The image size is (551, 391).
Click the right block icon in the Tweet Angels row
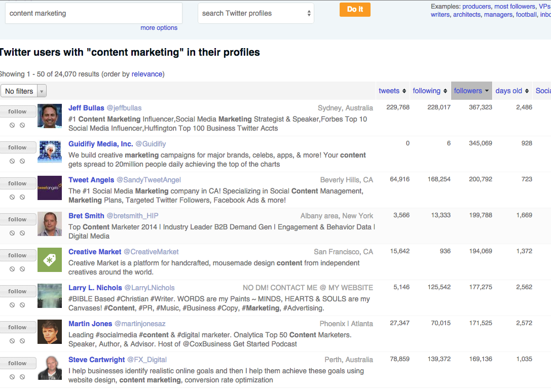pyautogui.click(x=22, y=197)
